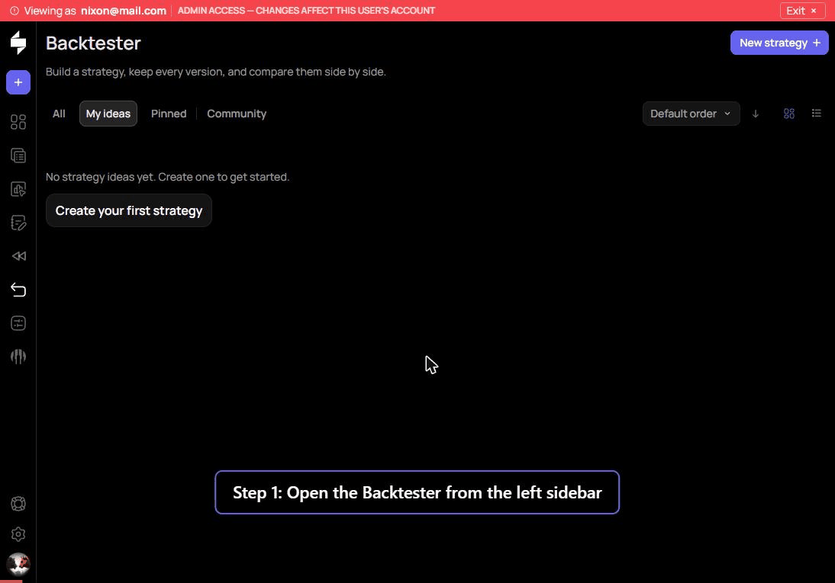
Task: Switch to grid view layout
Action: pos(788,114)
